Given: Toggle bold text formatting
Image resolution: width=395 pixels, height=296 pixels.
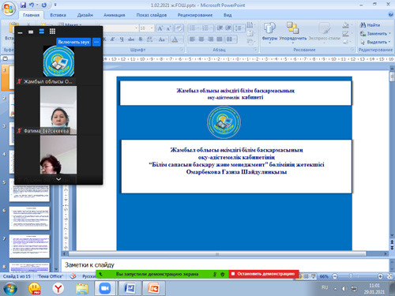Looking at the screenshot, I should pyautogui.click(x=105, y=39).
